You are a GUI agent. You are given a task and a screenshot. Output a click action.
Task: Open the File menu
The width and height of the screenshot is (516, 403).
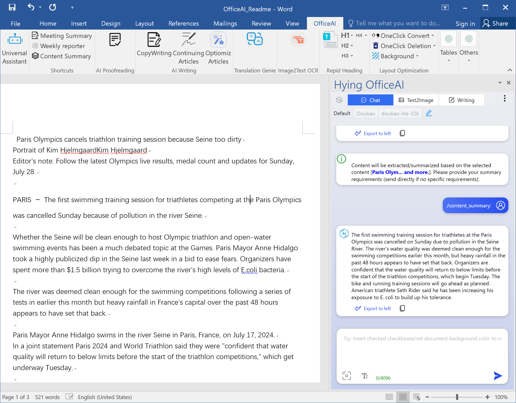[x=15, y=24]
